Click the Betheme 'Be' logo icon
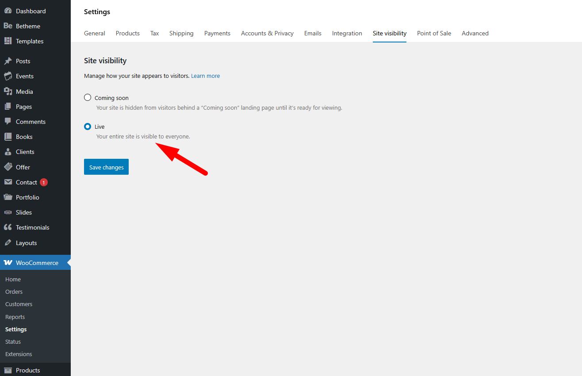The image size is (582, 376). (x=8, y=26)
